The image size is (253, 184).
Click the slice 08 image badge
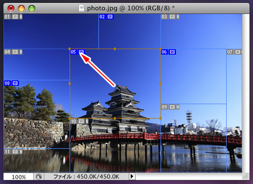pos(15,83)
